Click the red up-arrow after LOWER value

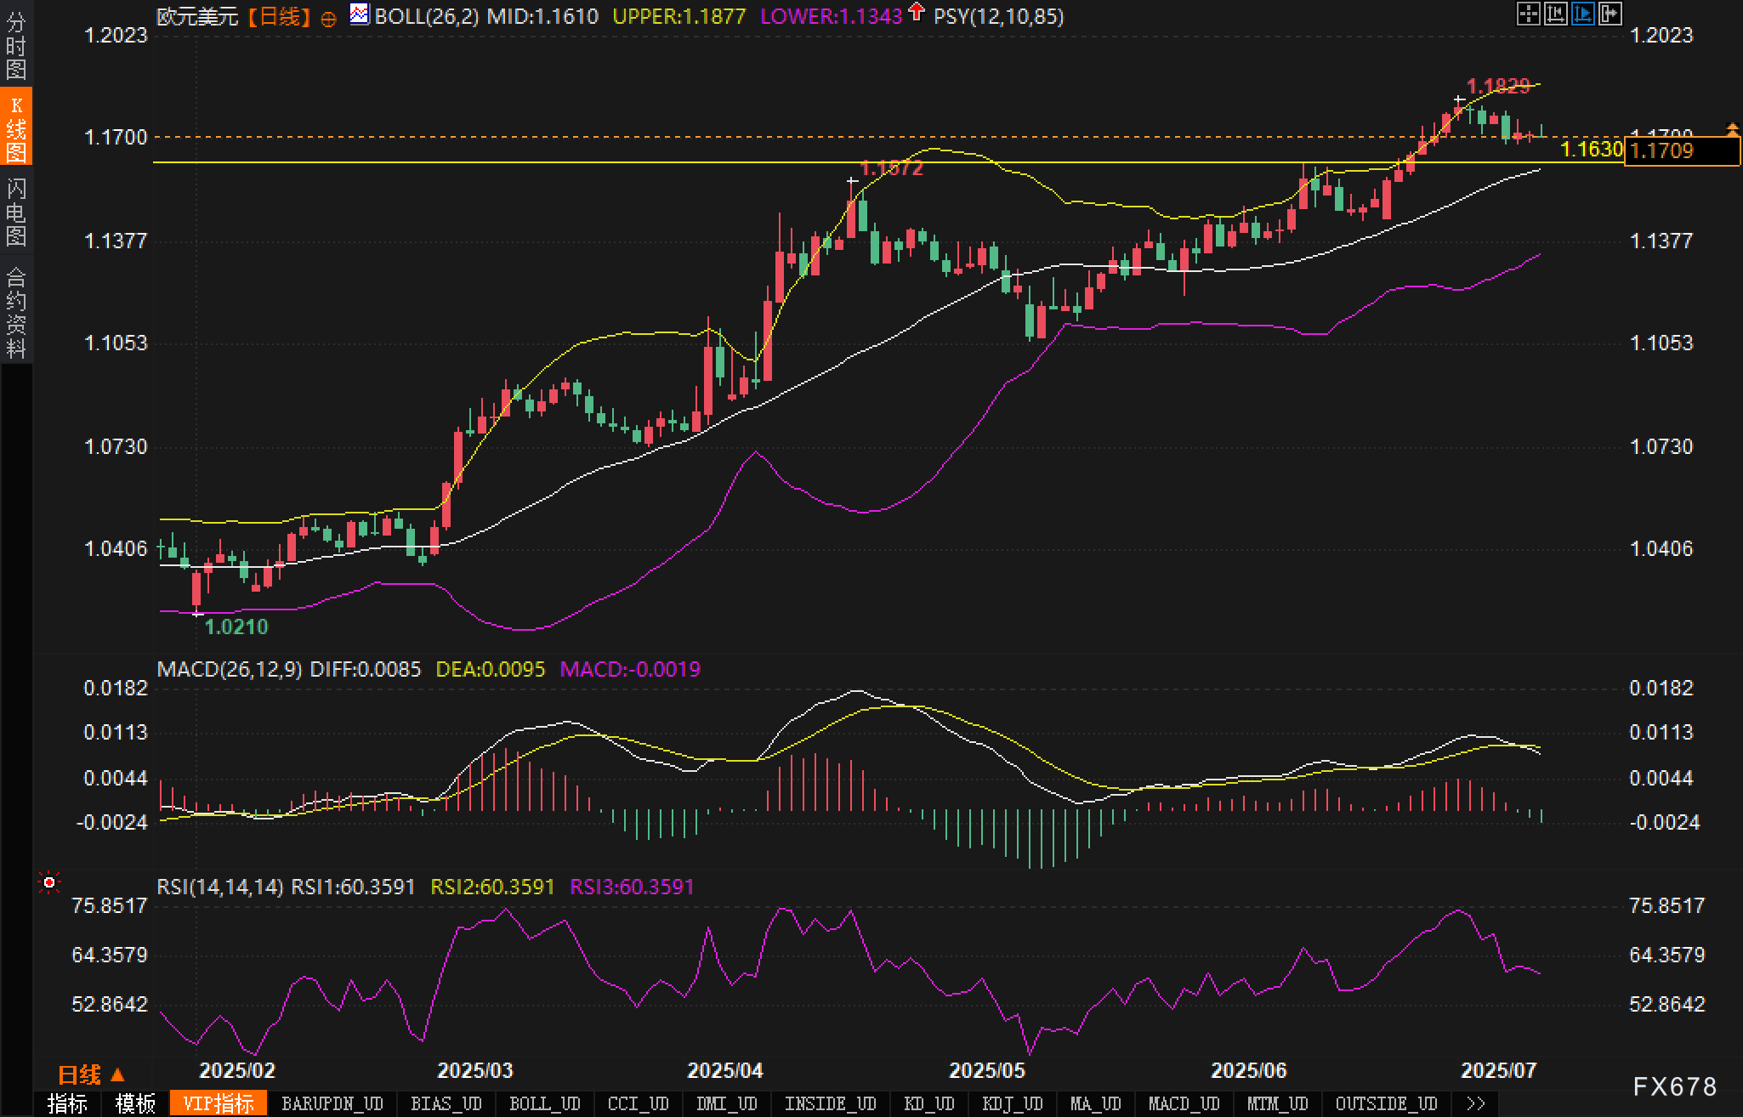[916, 12]
